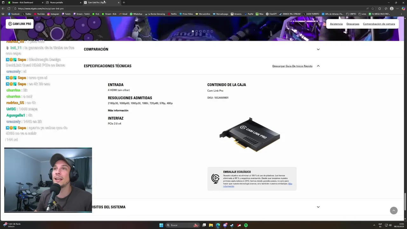Image resolution: width=407 pixels, height=229 pixels.
Task: Open Task View from the taskbar
Action: (204, 225)
